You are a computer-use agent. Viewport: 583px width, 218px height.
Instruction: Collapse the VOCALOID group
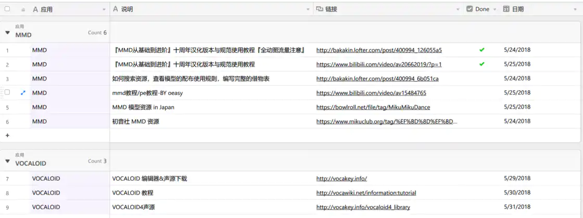coord(7,161)
